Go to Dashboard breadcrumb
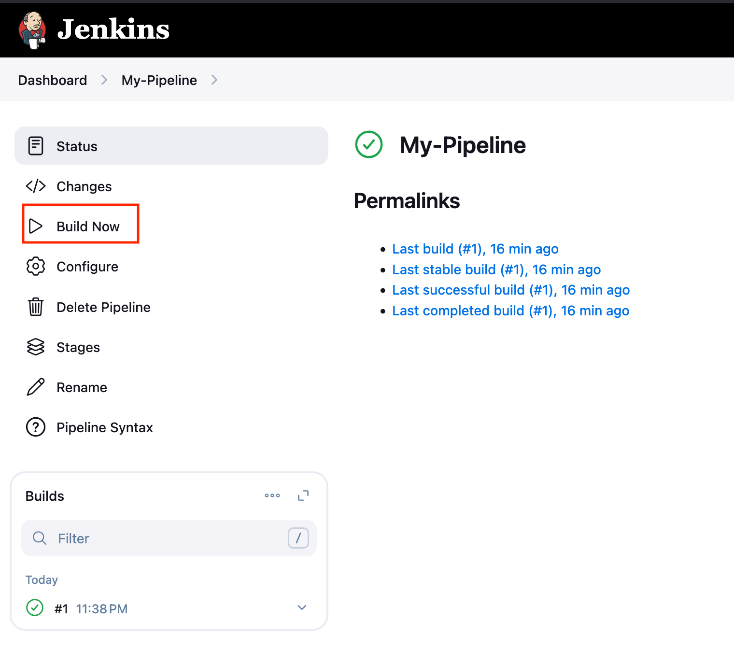Viewport: 734px width, 651px height. pos(53,80)
